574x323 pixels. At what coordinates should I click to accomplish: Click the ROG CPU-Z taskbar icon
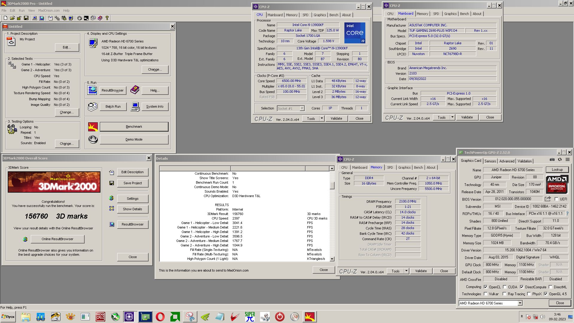pyautogui.click(x=100, y=317)
